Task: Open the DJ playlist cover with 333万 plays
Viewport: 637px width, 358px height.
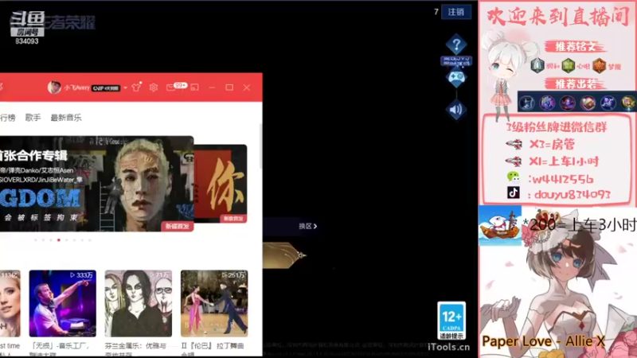Action: (x=63, y=303)
